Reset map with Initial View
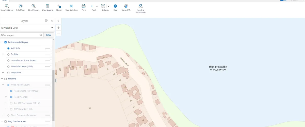Screen dimensions: 305x127 pyautogui.click(x=21, y=7)
